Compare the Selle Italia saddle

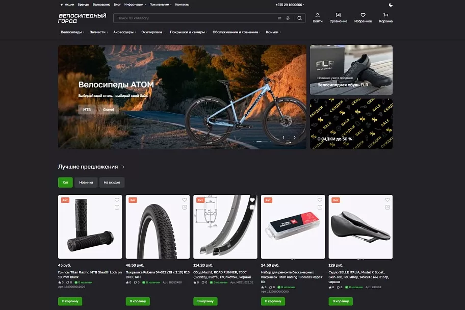coord(387,208)
